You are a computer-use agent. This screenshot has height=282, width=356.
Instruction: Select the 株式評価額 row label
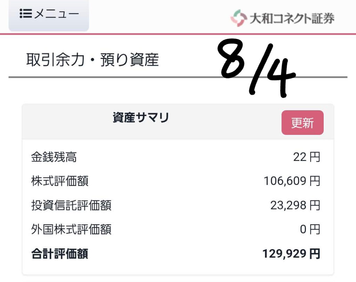click(x=60, y=181)
